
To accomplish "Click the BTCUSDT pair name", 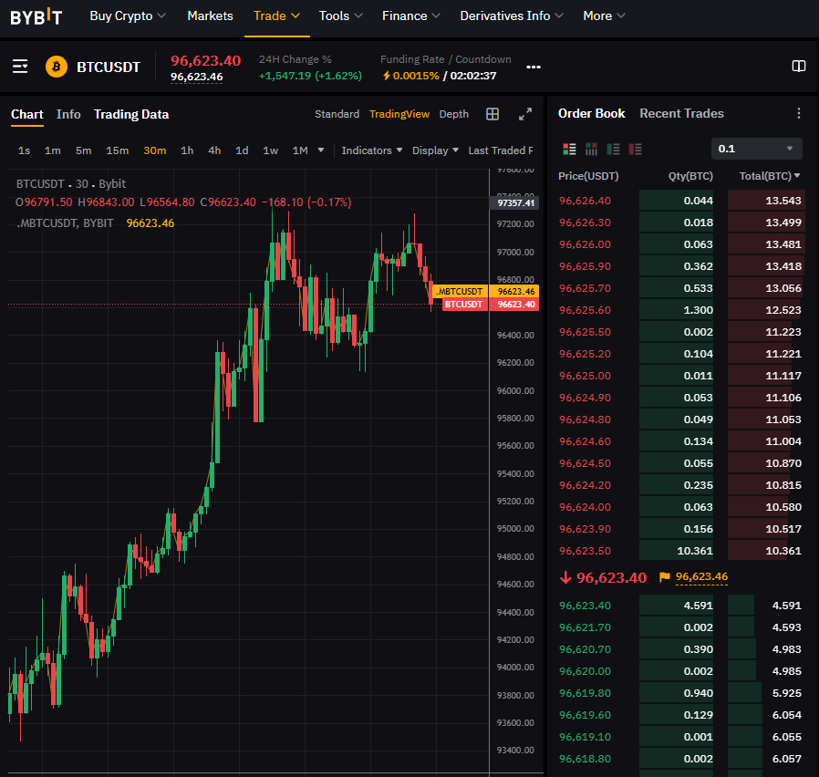I will click(109, 67).
